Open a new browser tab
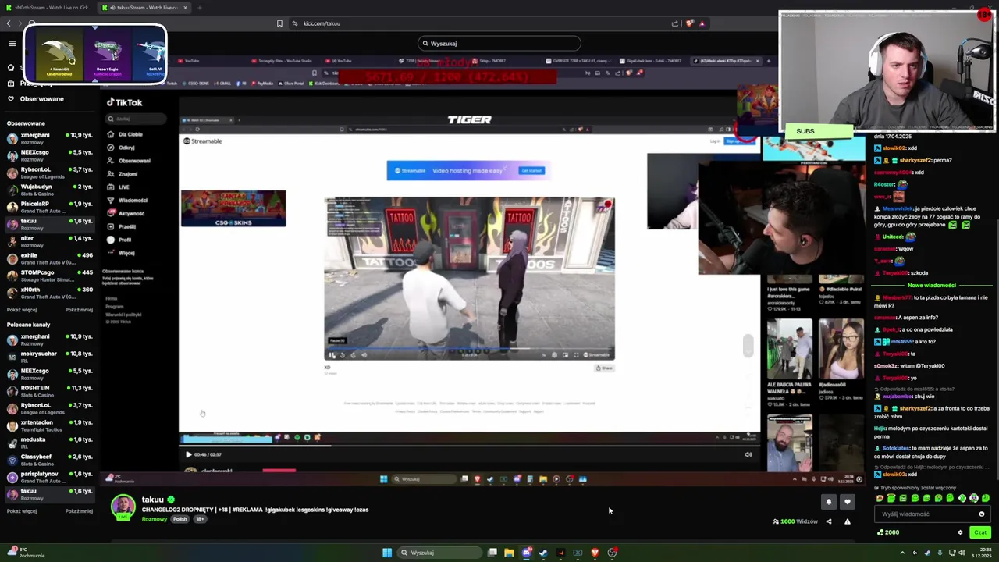Image resolution: width=999 pixels, height=562 pixels. point(200,8)
